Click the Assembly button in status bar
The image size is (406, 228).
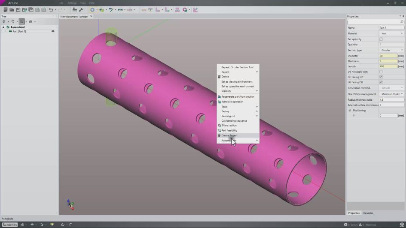pos(10,225)
